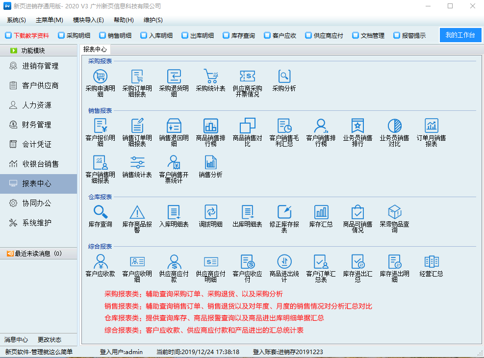
Task: Click 最近未读消息 header
Action: coord(39,254)
